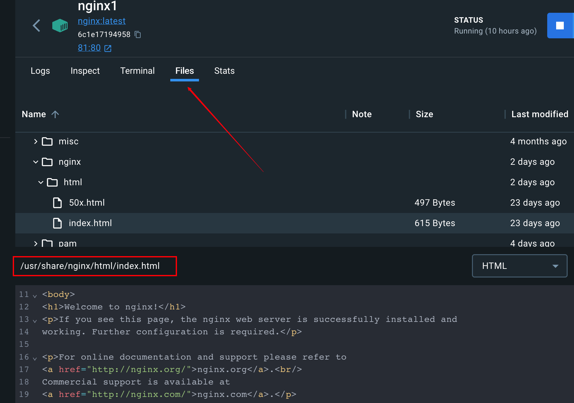
Task: Expand the misc folder
Action: coord(35,141)
